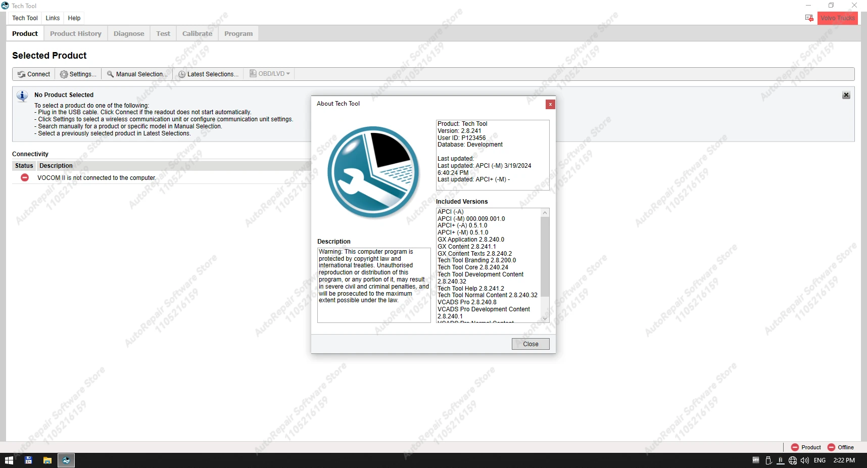Open Manual Selection search
Image resolution: width=867 pixels, height=468 pixels.
137,74
